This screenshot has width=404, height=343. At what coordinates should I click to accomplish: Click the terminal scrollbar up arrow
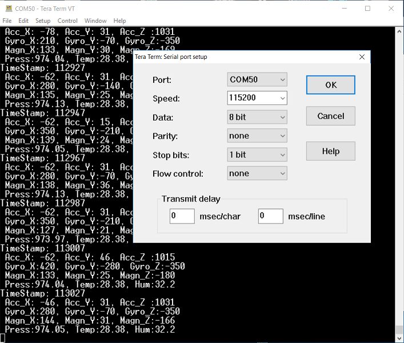(x=399, y=31)
